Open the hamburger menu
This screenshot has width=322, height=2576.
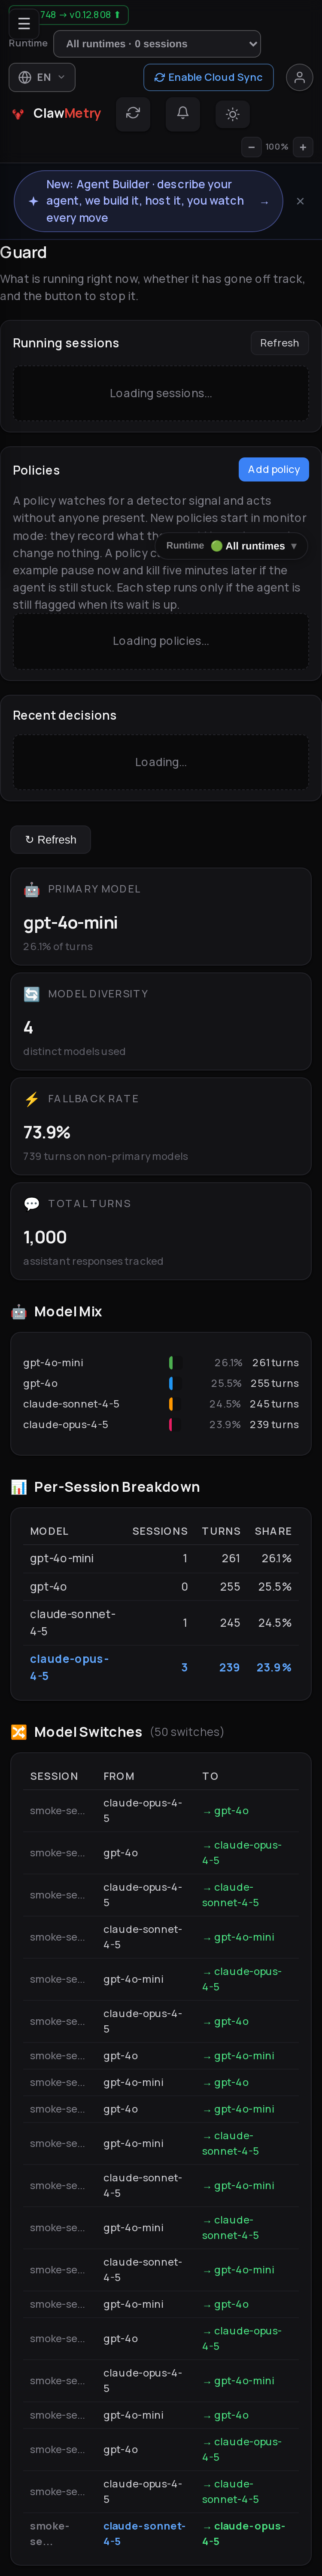pyautogui.click(x=24, y=23)
